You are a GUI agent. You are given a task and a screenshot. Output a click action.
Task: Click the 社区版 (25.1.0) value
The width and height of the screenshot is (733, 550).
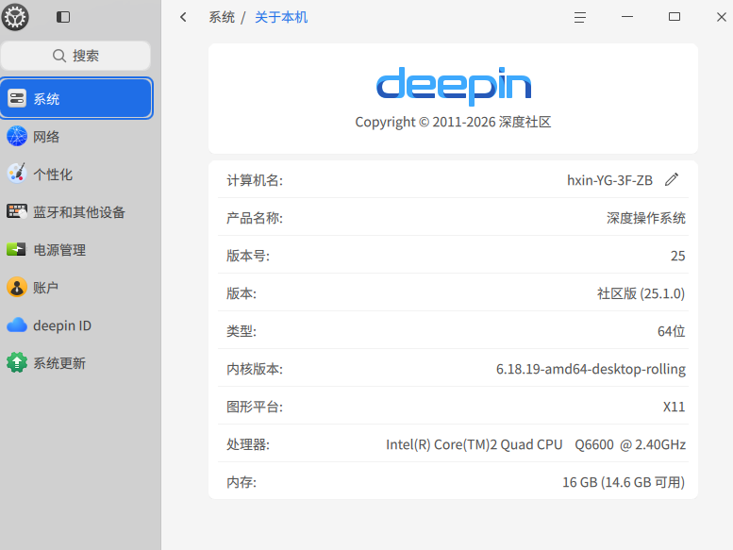641,293
